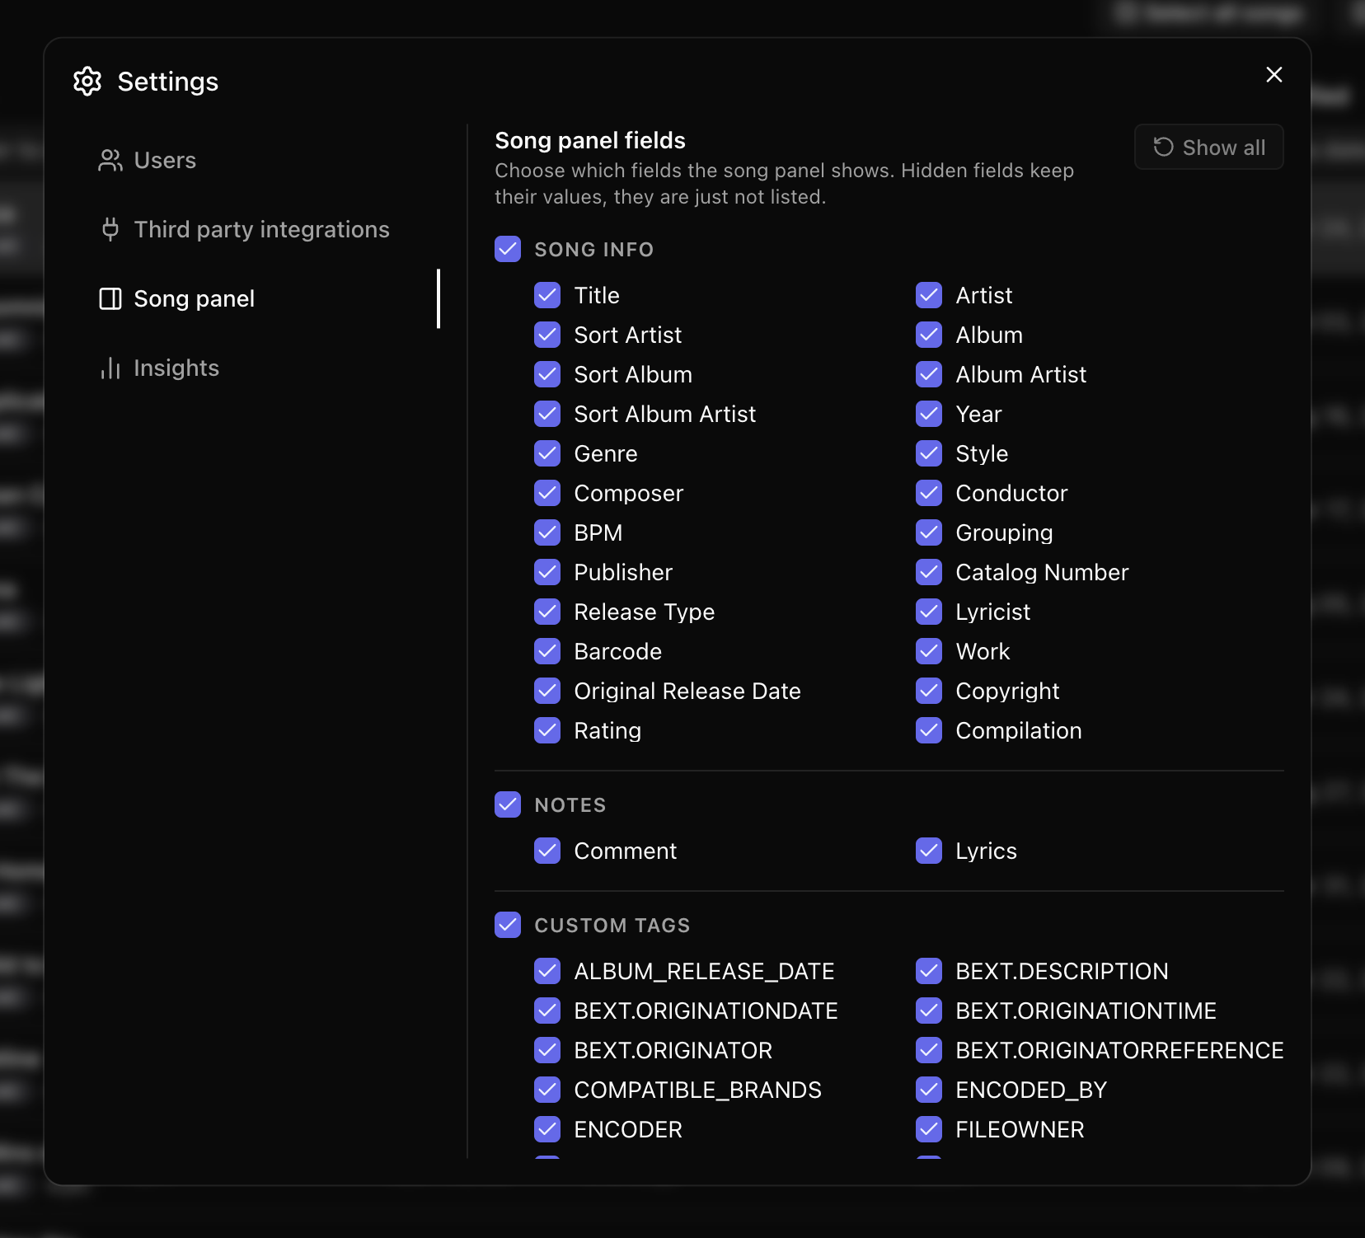Toggle the SONG INFO group checkbox
Screen dimensions: 1365x1238
(x=508, y=249)
